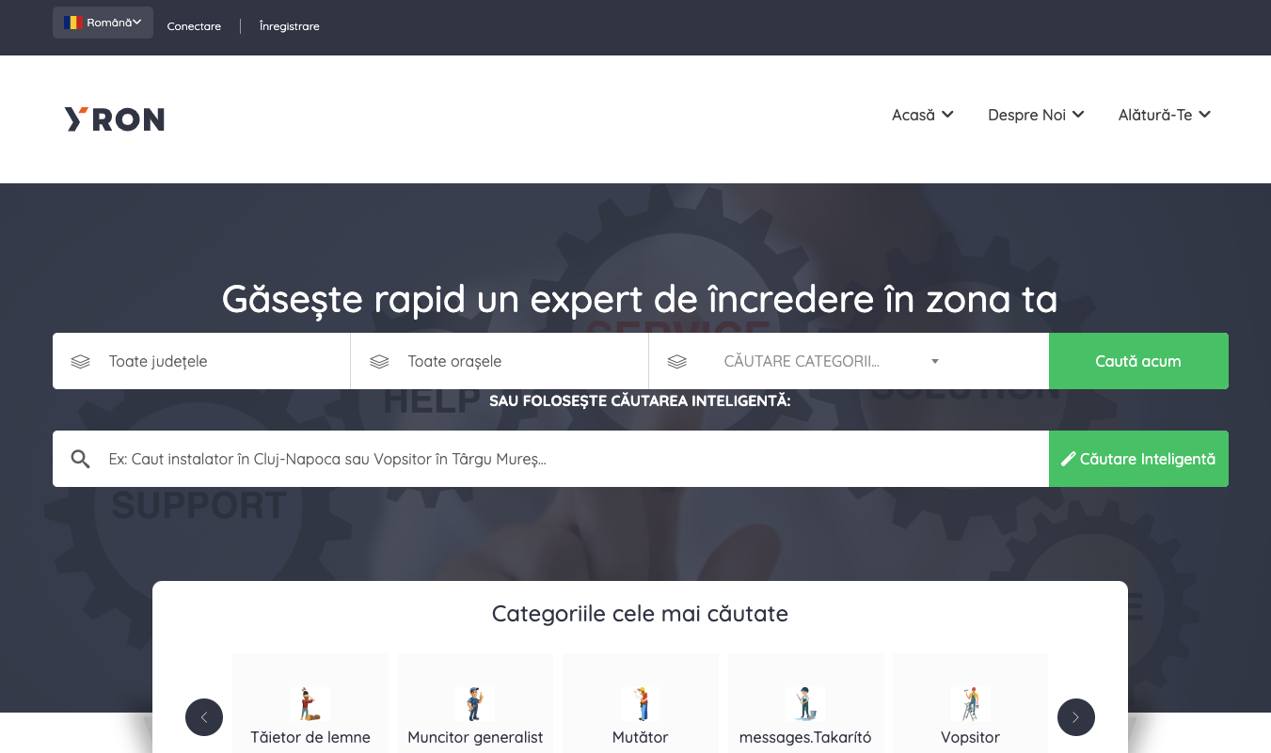Click the Muncitor generalist category icon

(x=475, y=703)
